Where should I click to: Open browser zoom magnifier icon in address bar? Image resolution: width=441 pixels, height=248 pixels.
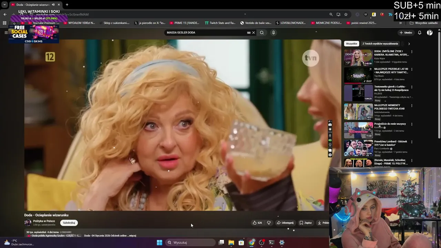331,14
